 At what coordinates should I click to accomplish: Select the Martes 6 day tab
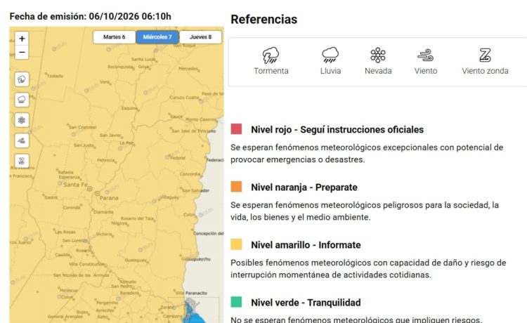pyautogui.click(x=115, y=37)
